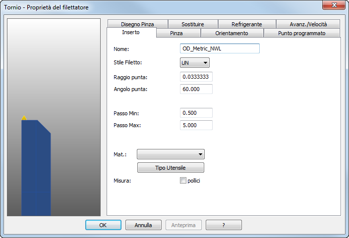
Task: Open help with the ? button
Action: click(224, 225)
